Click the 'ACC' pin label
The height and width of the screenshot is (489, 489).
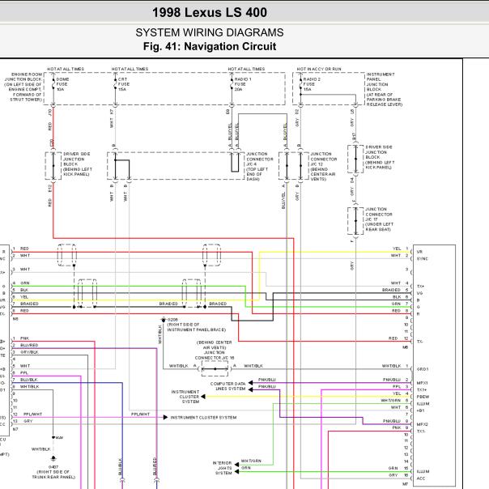coord(421,478)
